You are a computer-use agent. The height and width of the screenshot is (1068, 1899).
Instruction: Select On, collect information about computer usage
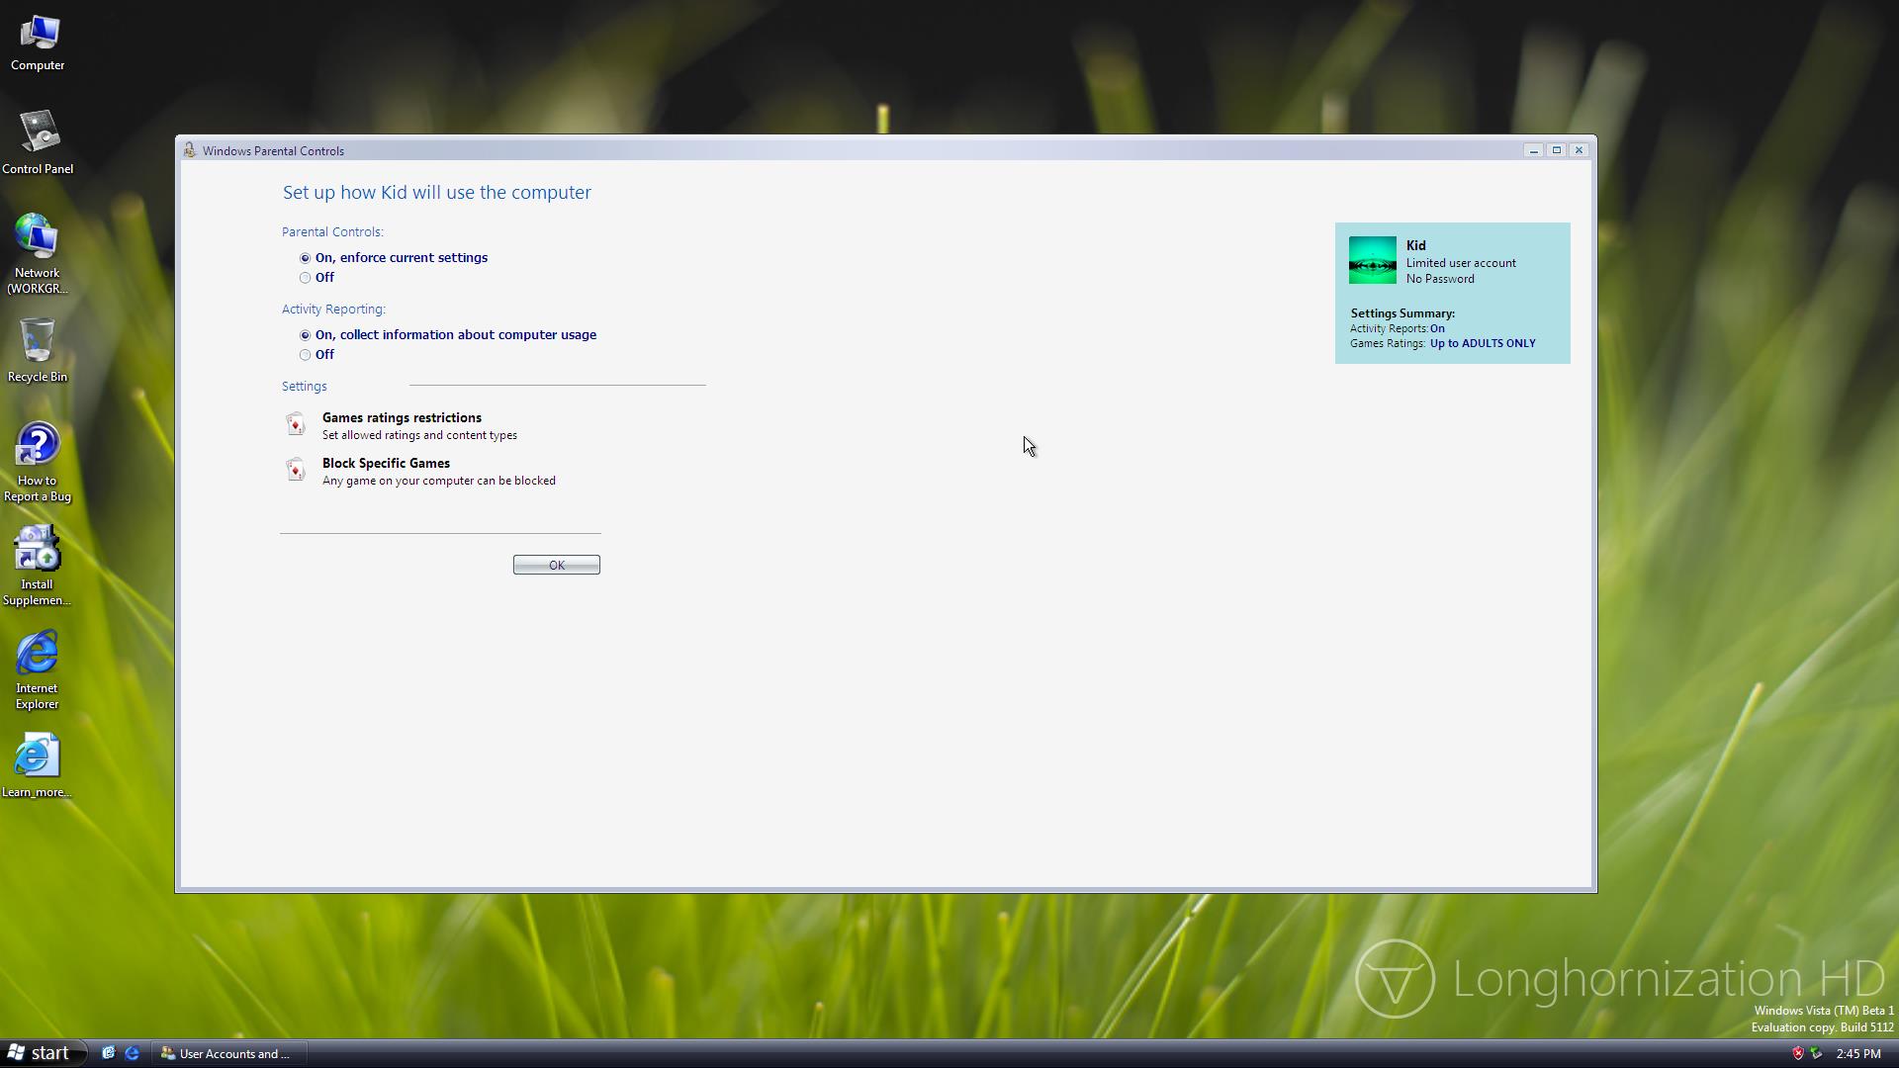pyautogui.click(x=306, y=335)
